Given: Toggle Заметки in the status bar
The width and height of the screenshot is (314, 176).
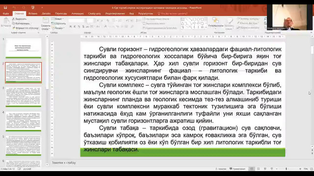Looking at the screenshot, I should [x=221, y=169].
